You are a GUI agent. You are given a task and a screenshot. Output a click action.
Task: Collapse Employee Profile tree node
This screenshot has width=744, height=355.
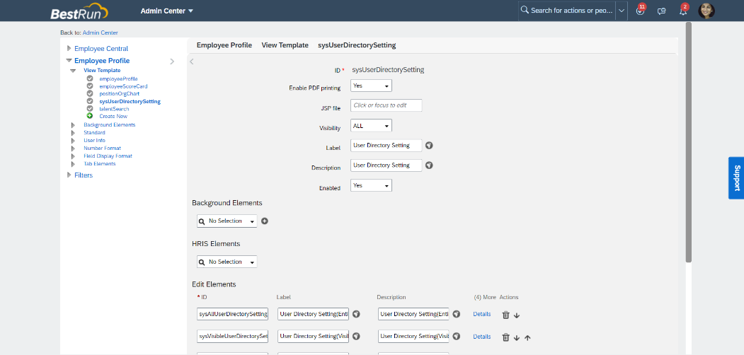(69, 61)
